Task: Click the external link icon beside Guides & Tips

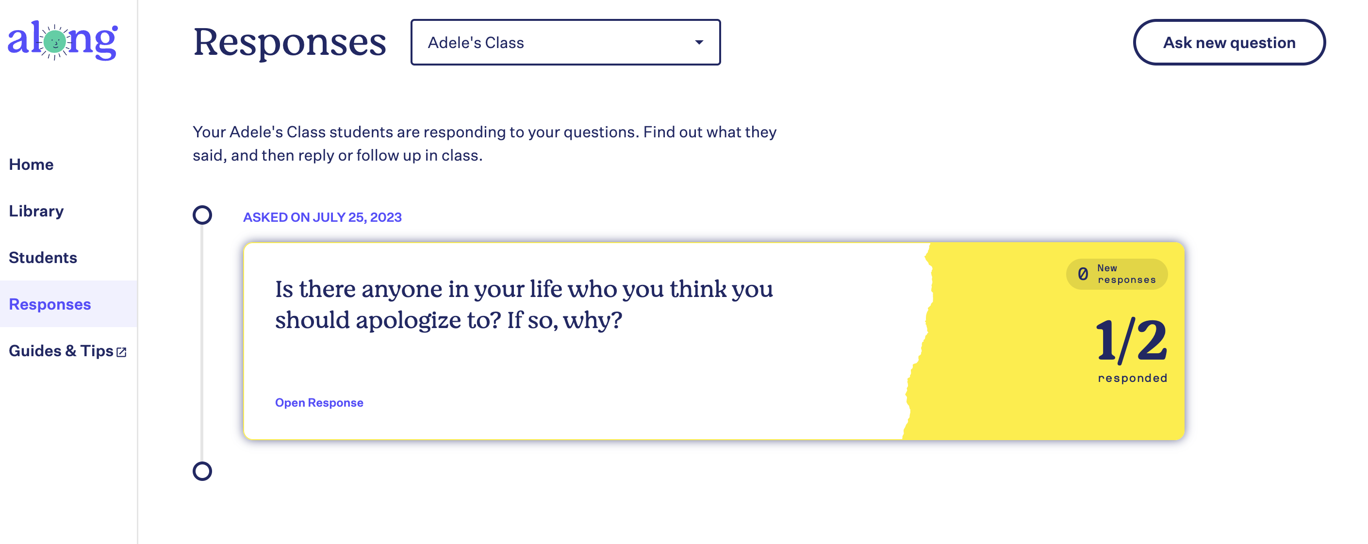Action: click(x=121, y=352)
